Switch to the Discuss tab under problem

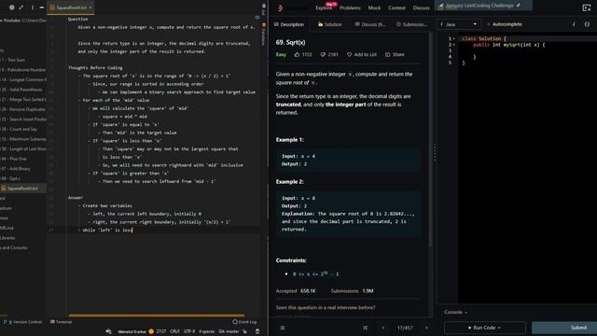(370, 24)
